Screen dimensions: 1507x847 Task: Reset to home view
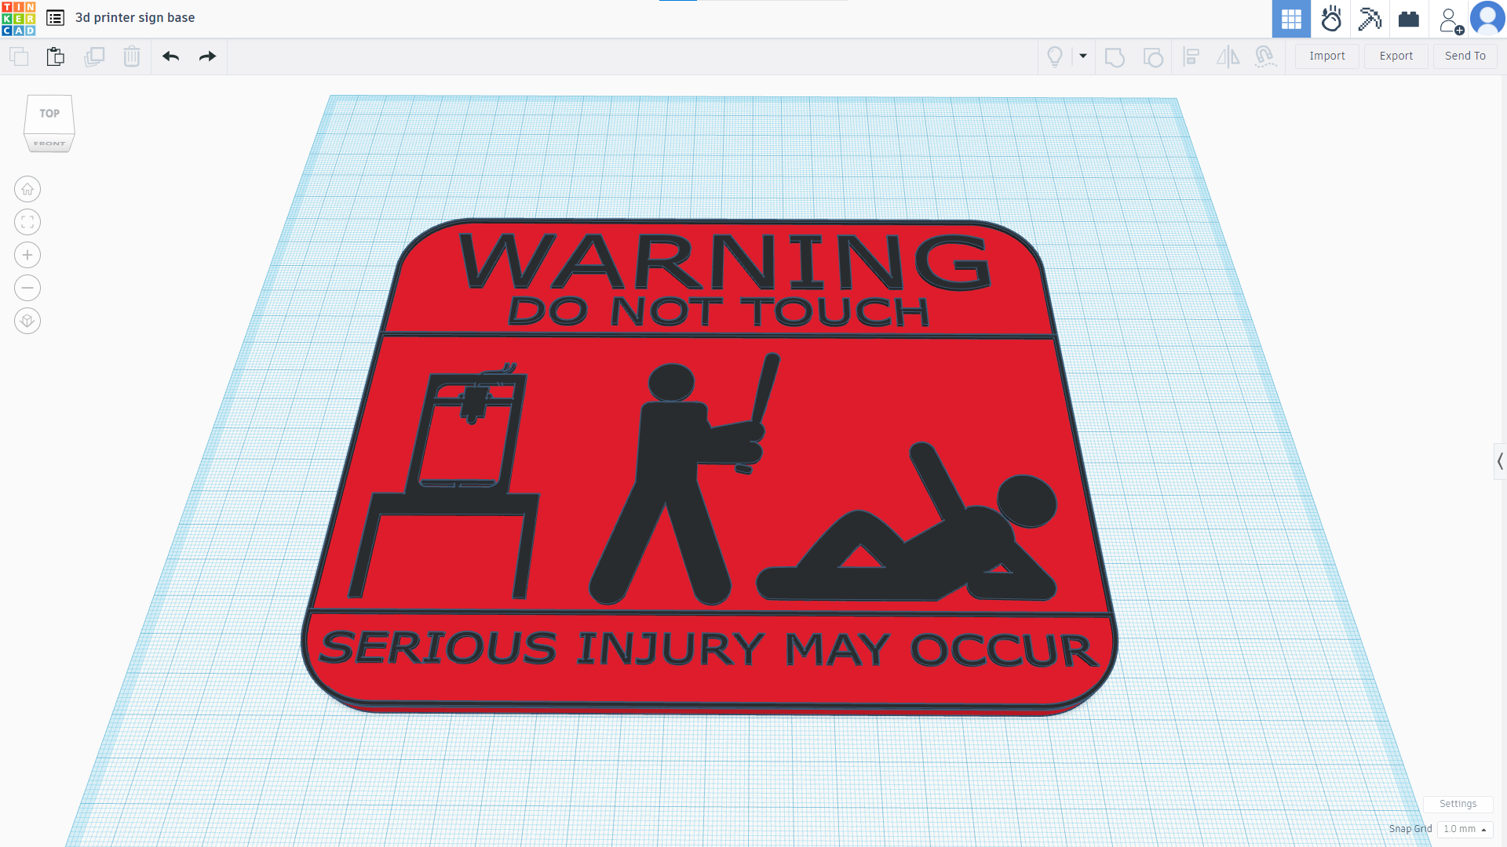coord(27,189)
